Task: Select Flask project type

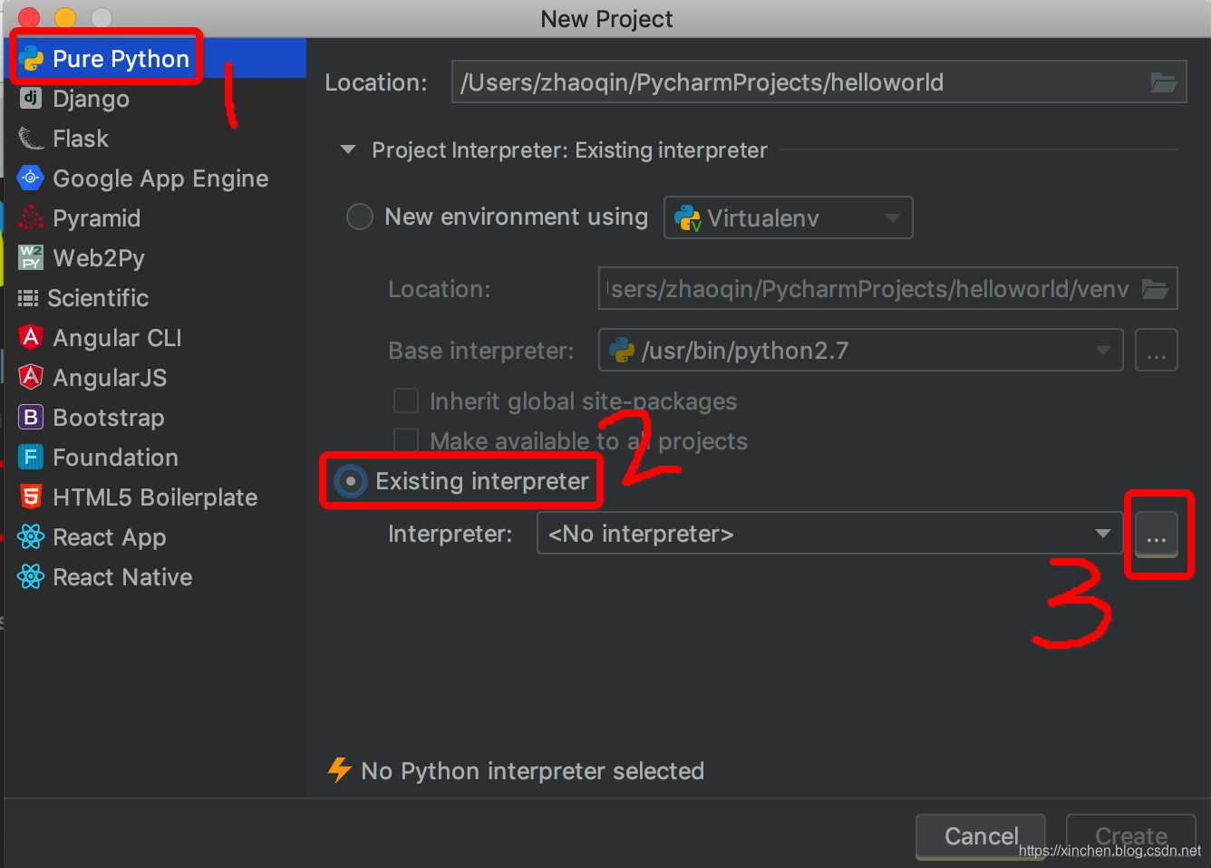Action: pos(155,138)
